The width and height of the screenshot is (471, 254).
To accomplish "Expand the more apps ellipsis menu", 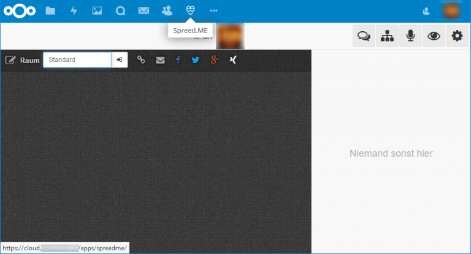I will [x=213, y=11].
